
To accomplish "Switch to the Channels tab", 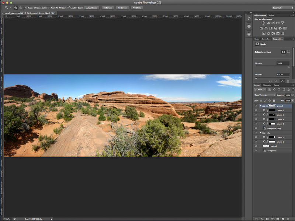I will tap(267, 85).
